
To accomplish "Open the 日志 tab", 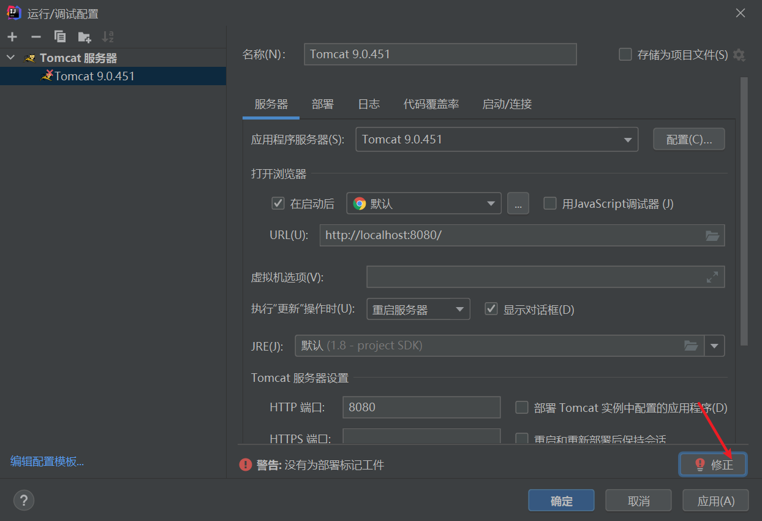I will click(369, 104).
